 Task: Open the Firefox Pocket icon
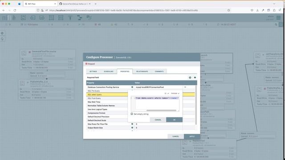252,10
